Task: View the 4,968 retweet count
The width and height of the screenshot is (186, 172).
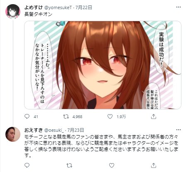Action: pyautogui.click(x=77, y=117)
